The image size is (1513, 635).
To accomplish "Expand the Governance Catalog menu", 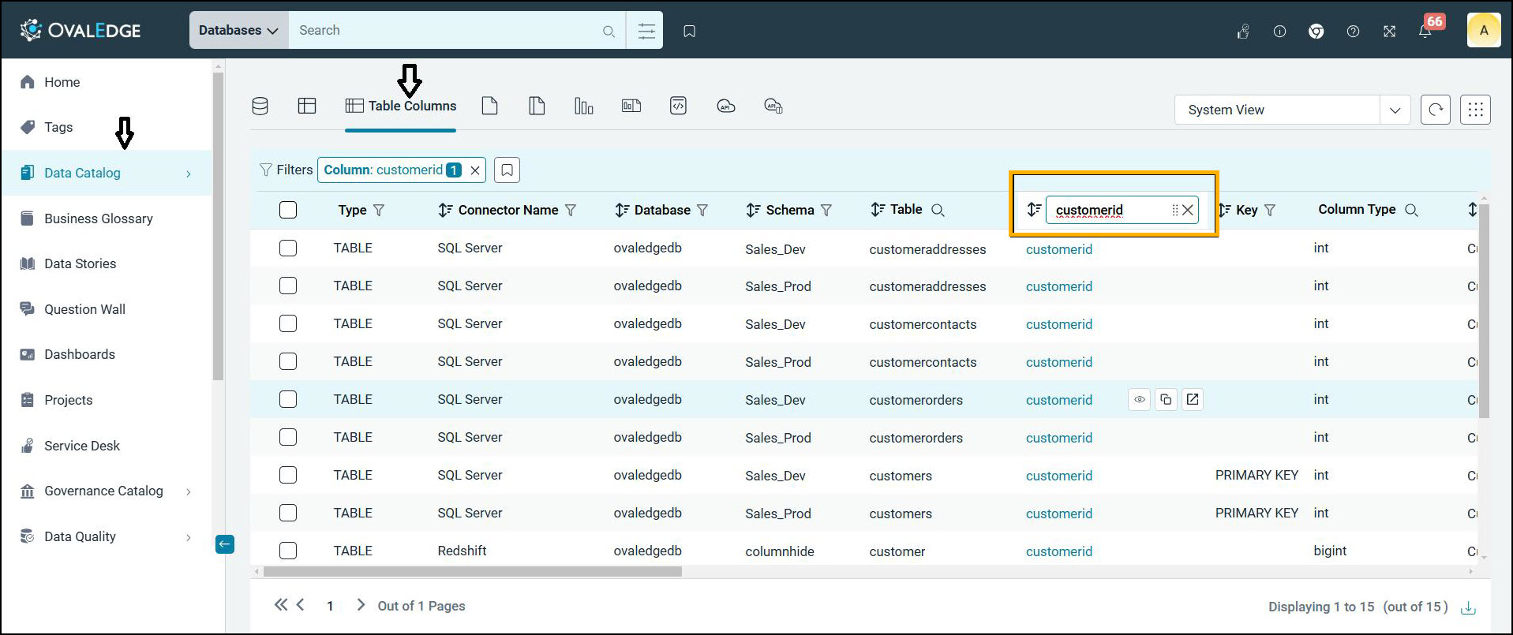I will pyautogui.click(x=103, y=491).
